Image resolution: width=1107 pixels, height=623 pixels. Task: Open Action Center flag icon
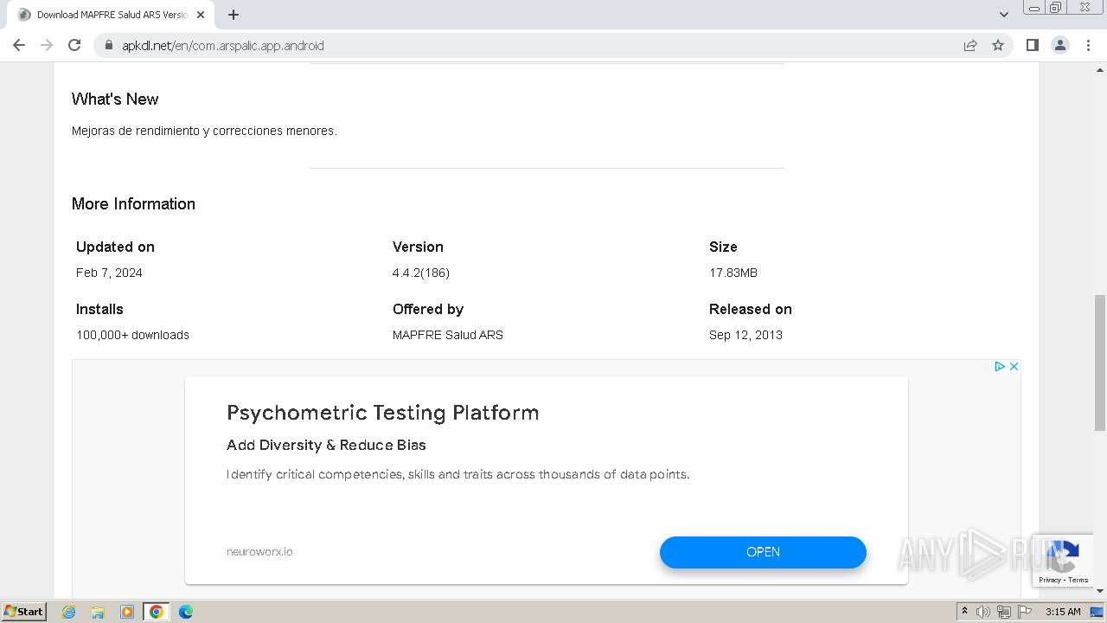point(1025,612)
